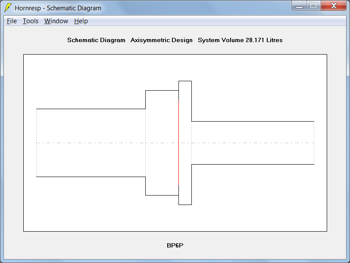Viewport: 350px width, 263px height.
Task: Minimize the Hornresp window
Action: (299, 6)
